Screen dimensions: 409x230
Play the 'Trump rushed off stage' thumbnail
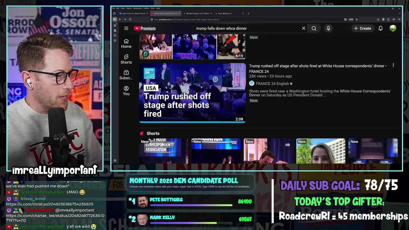[x=192, y=93]
